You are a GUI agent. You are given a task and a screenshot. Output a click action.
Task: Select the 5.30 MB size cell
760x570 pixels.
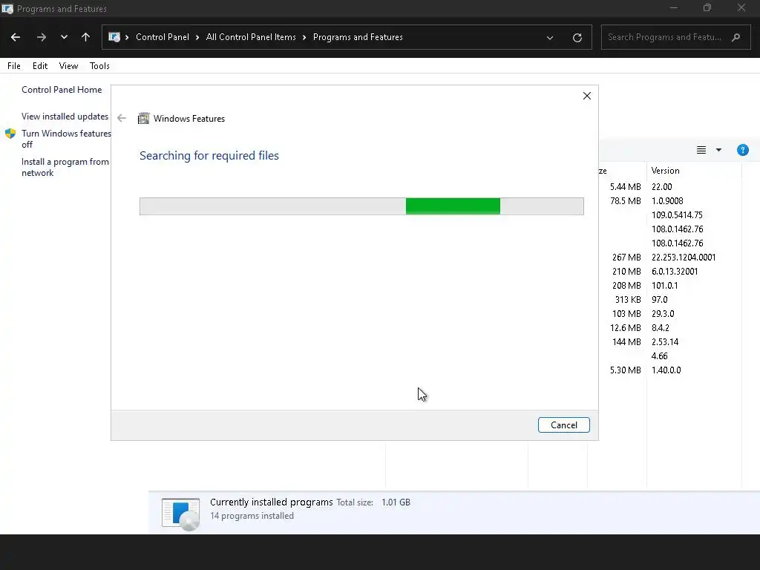[x=625, y=370]
